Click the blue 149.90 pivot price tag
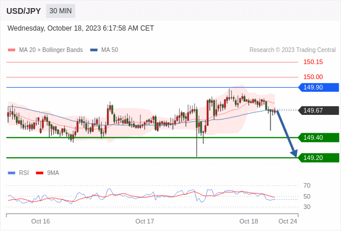The image size is (341, 231). pos(318,87)
